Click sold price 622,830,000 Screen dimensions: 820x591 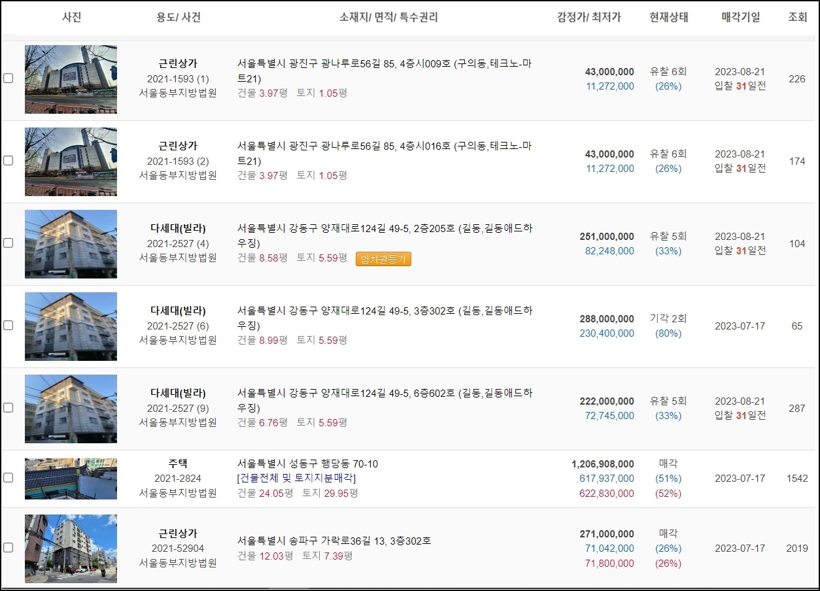tap(607, 494)
